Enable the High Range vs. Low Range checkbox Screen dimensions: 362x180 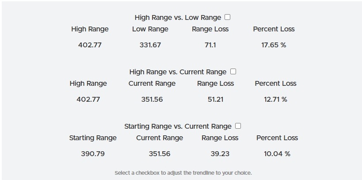pos(228,17)
